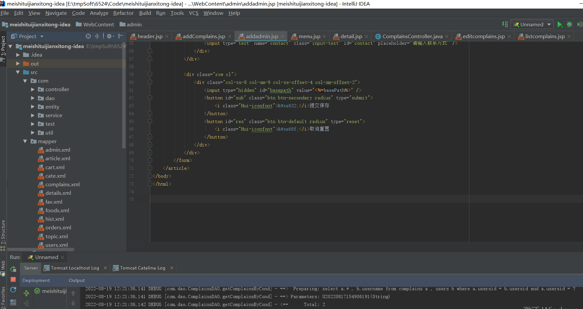Stop the running server with red square

tap(13, 279)
